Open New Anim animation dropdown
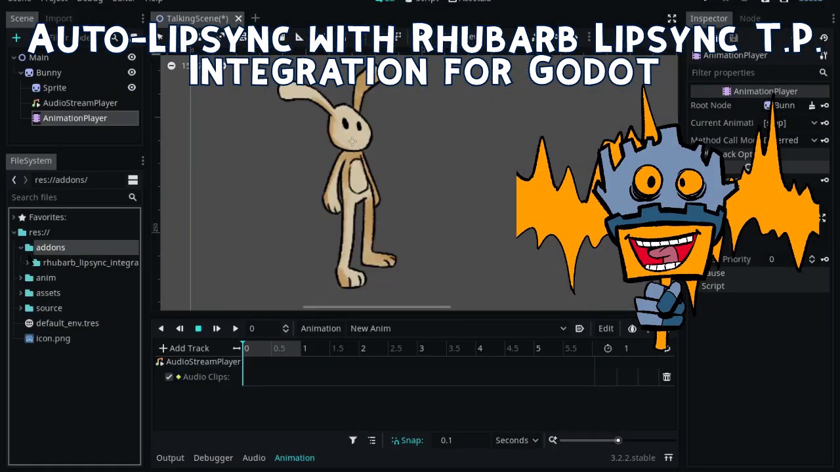This screenshot has width=840, height=472. [457, 328]
